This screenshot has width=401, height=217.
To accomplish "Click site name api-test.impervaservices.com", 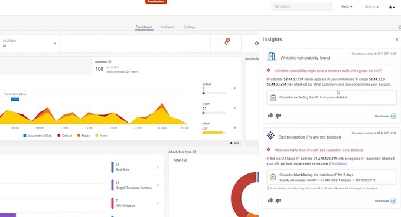I will click(304, 163).
